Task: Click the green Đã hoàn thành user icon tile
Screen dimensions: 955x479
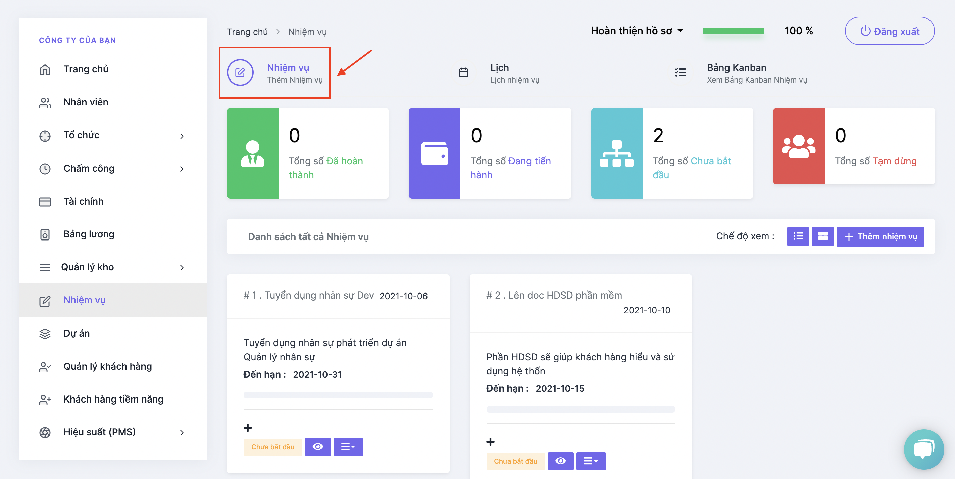Action: coord(252,153)
